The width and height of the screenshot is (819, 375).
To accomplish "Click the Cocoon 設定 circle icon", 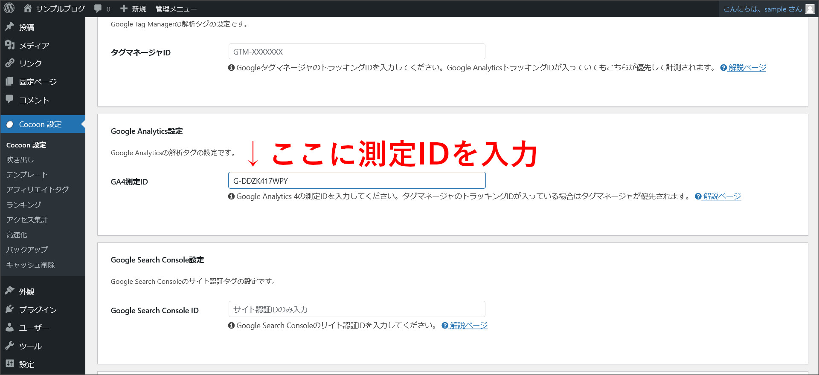I will tap(10, 124).
